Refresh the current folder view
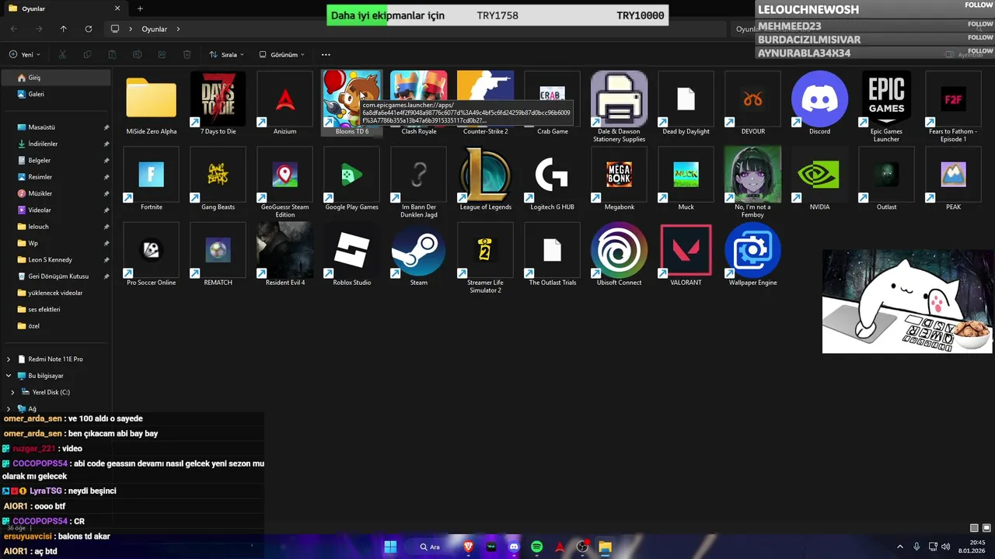 click(89, 29)
